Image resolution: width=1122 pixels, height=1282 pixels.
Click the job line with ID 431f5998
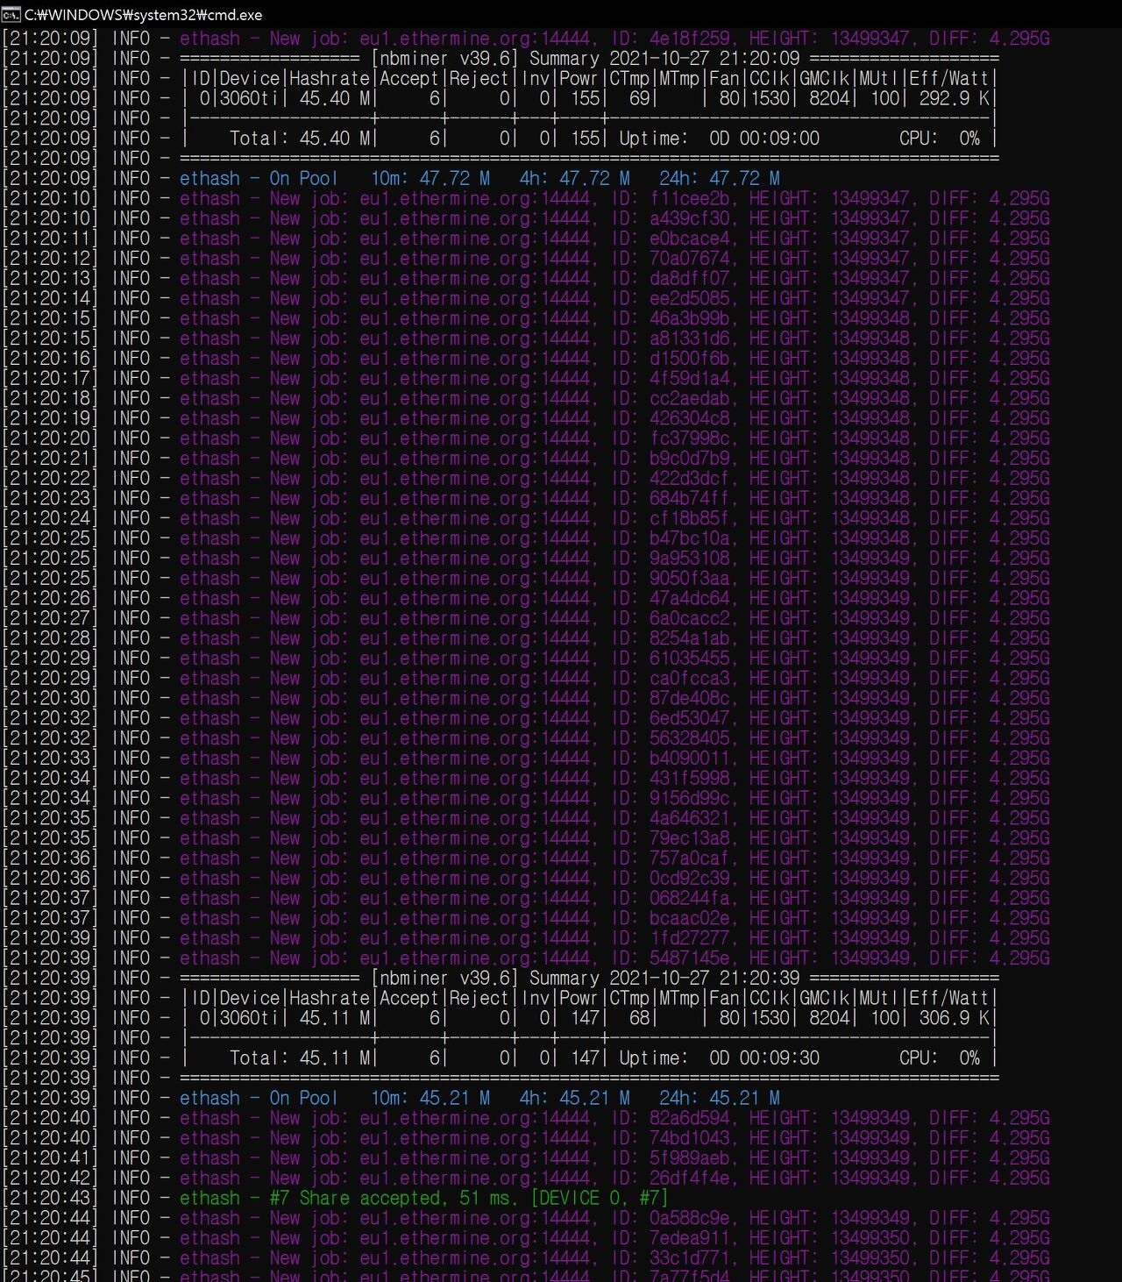tap(526, 779)
